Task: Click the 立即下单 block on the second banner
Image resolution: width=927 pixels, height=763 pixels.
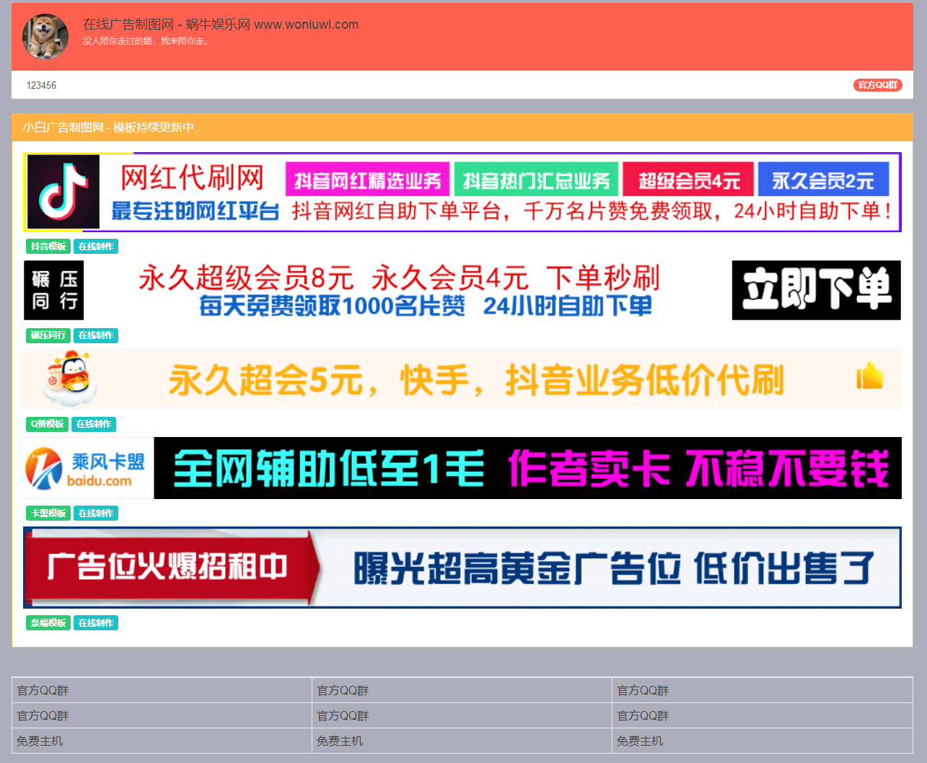Action: (815, 290)
